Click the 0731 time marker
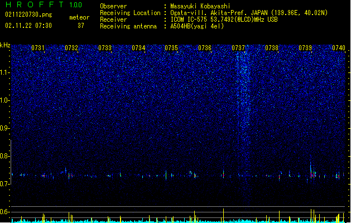 [x=38, y=48]
